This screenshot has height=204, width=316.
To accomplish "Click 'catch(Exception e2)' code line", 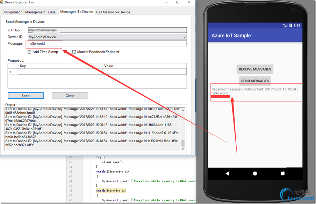I will click(111, 190).
